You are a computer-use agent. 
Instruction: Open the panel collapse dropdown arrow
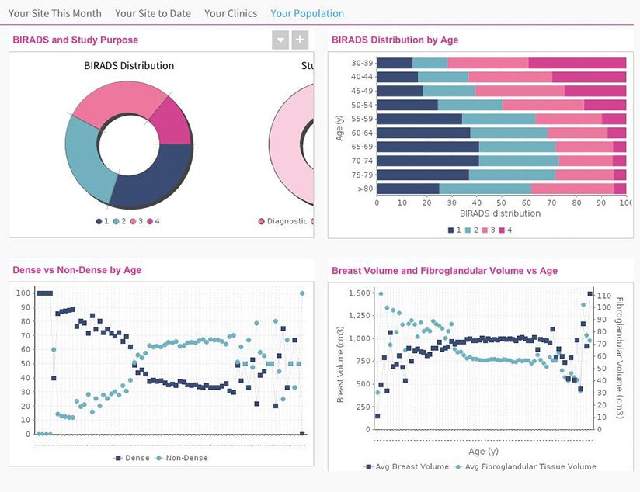pyautogui.click(x=280, y=39)
